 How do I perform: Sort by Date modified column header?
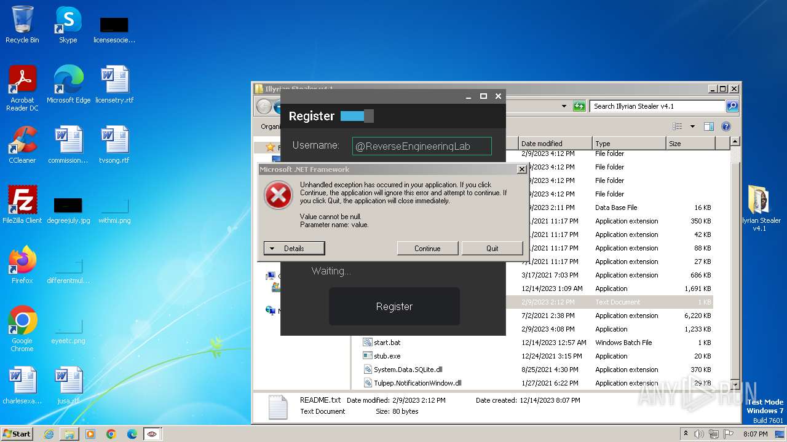(556, 144)
